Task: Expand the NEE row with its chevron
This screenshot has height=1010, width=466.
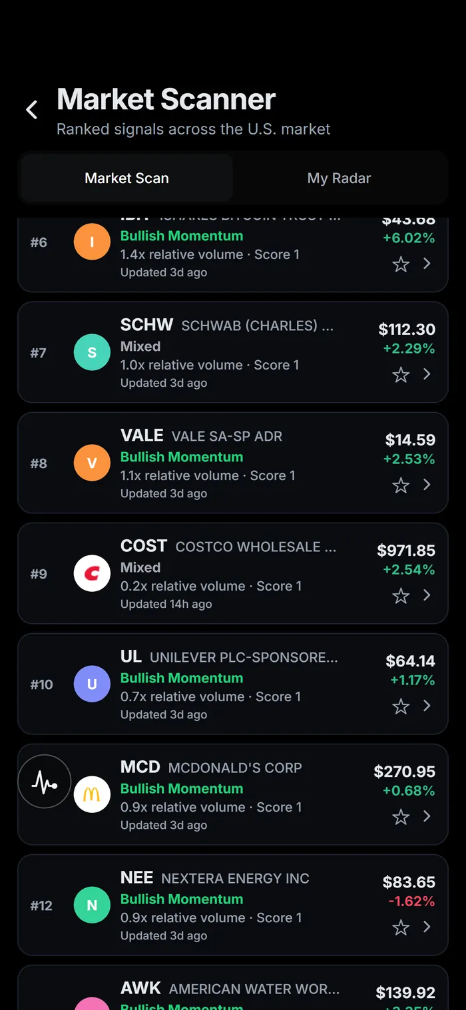Action: [x=427, y=927]
